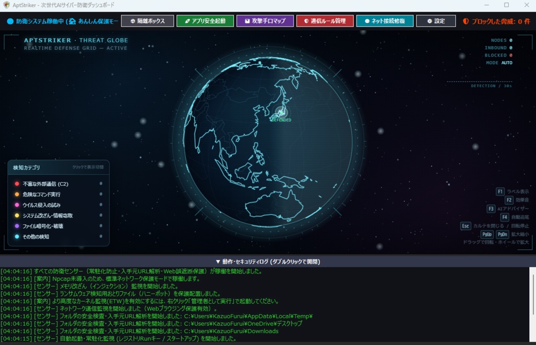Click log line with Downloads folder path
Image resolution: width=536 pixels, height=345 pixels.
pyautogui.click(x=139, y=331)
